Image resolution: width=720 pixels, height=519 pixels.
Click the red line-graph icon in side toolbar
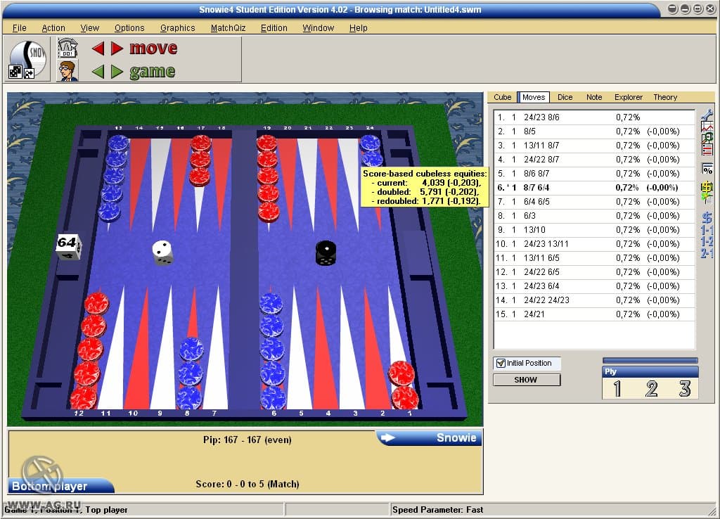click(x=707, y=127)
